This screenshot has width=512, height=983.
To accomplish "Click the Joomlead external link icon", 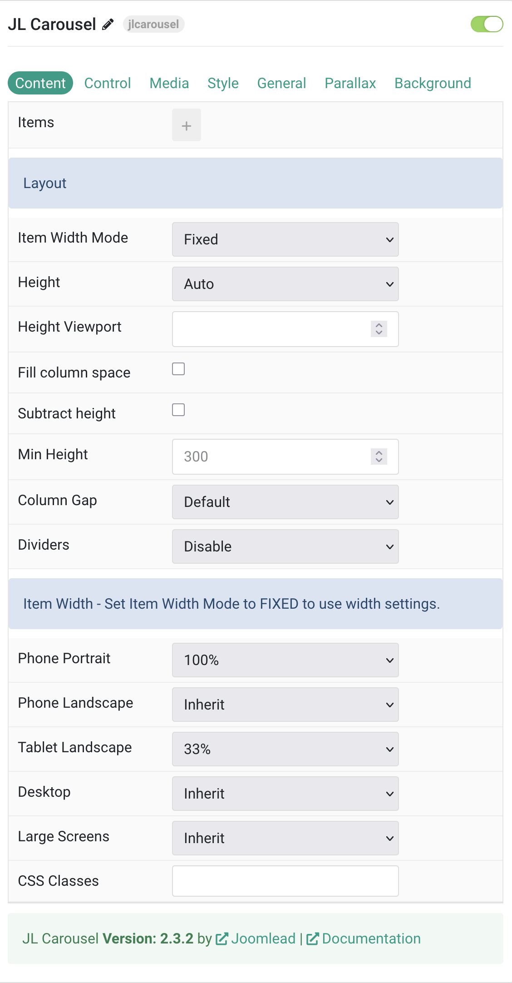I will [222, 938].
